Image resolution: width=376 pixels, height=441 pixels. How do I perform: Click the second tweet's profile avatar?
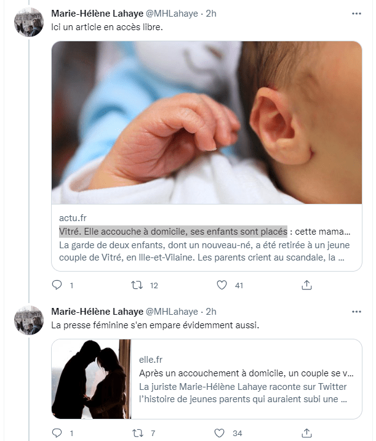click(29, 321)
